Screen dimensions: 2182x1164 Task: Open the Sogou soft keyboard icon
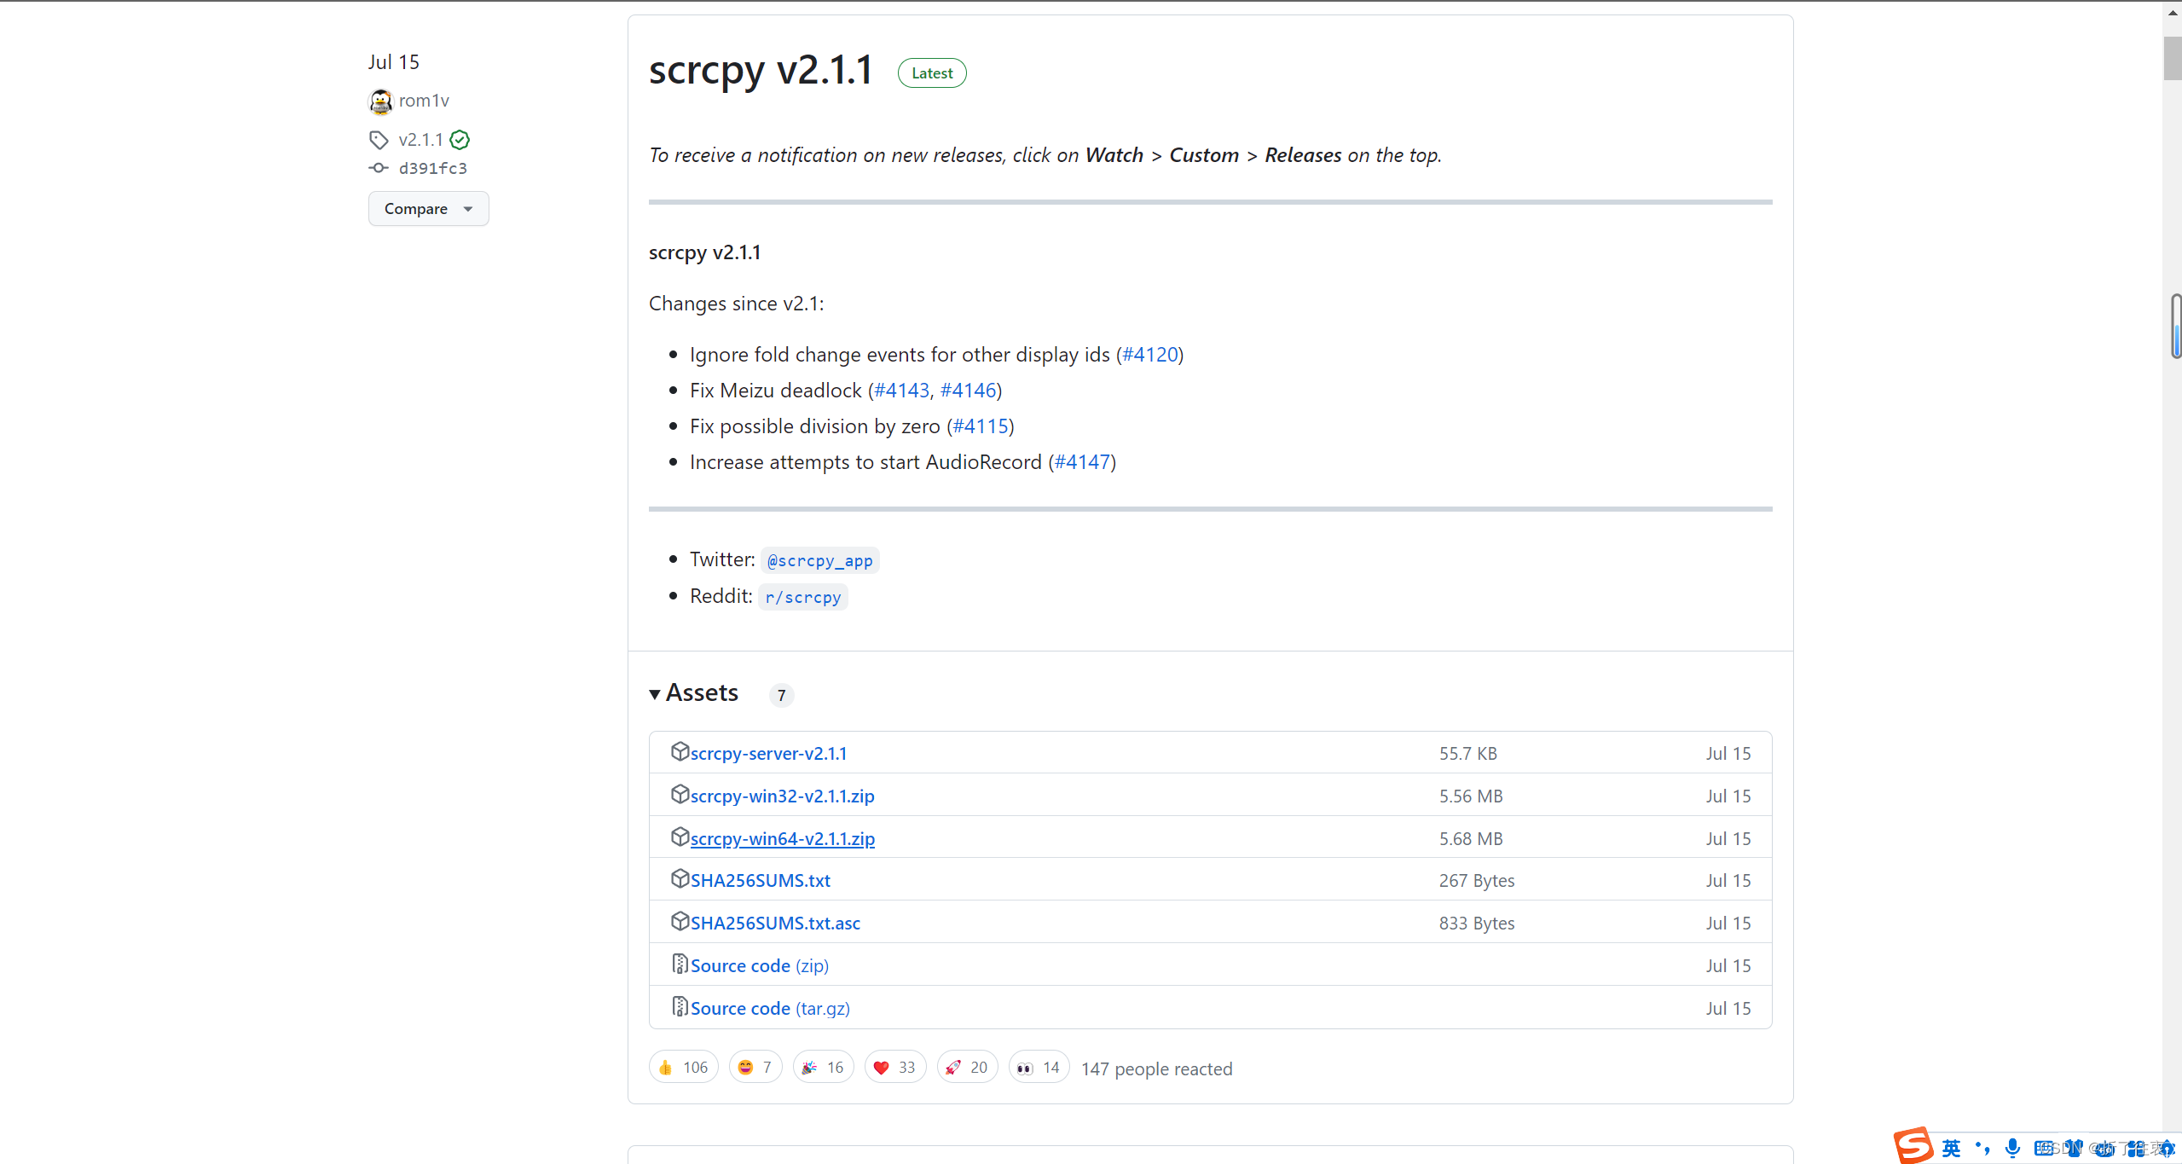pos(2044,1149)
